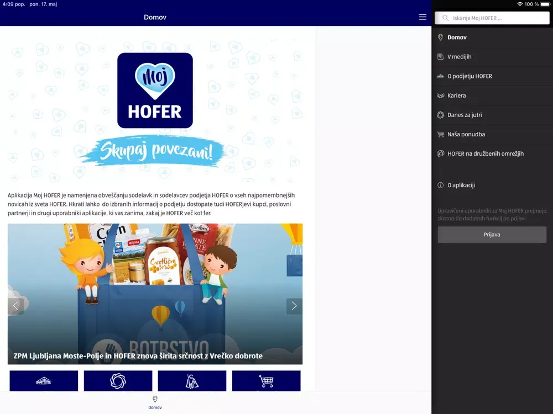The width and height of the screenshot is (553, 414).
Task: Tap the Prijava login button
Action: [492, 235]
